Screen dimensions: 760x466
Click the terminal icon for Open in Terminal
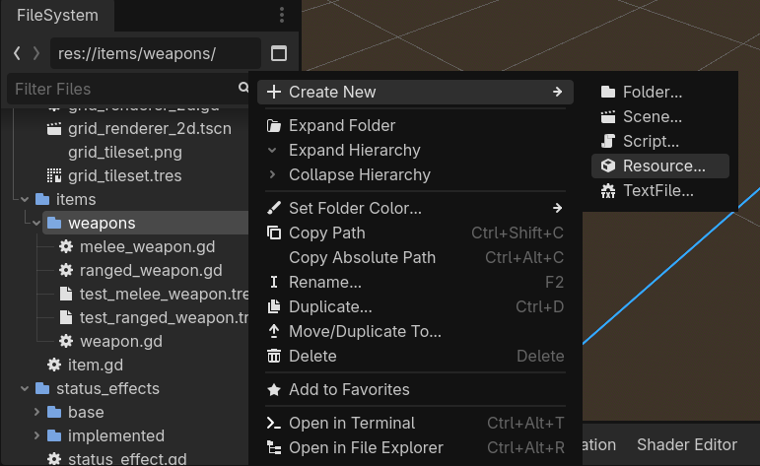point(274,423)
